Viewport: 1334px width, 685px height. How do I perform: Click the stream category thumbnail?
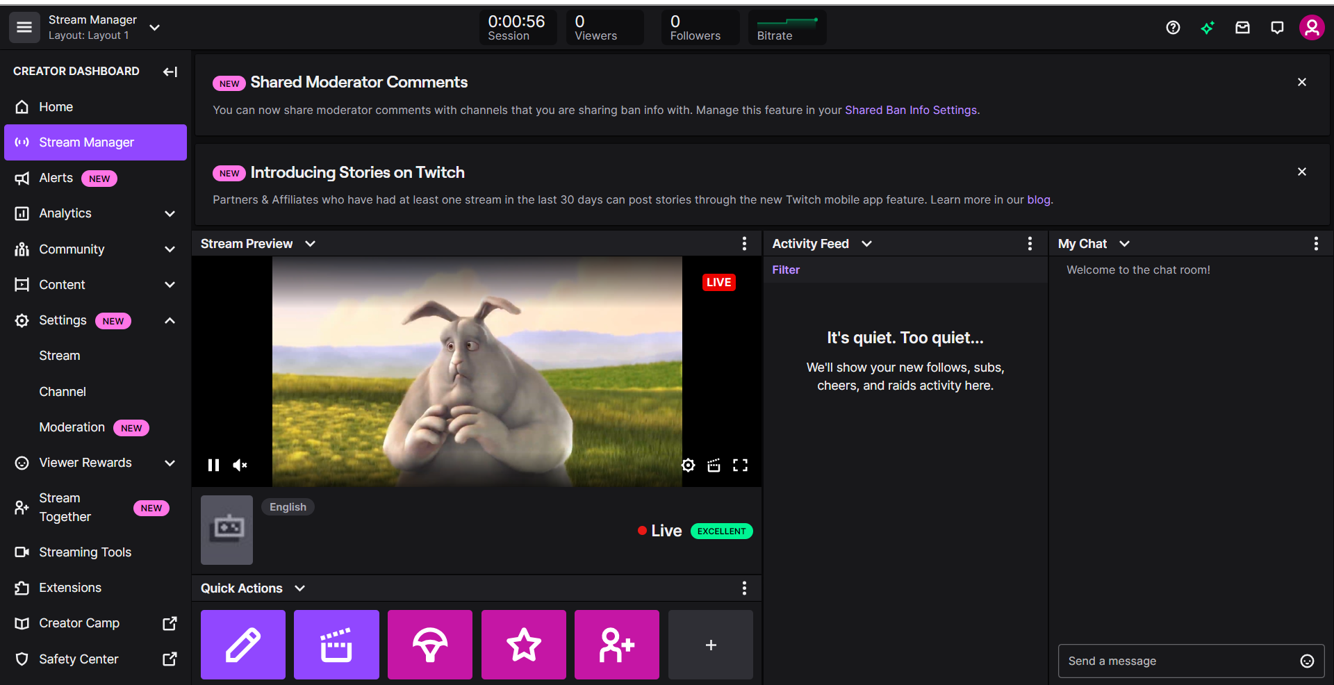point(227,530)
